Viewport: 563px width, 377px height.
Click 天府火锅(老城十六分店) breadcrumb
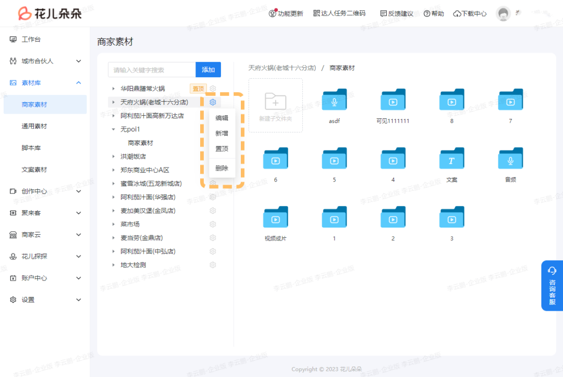coord(282,68)
